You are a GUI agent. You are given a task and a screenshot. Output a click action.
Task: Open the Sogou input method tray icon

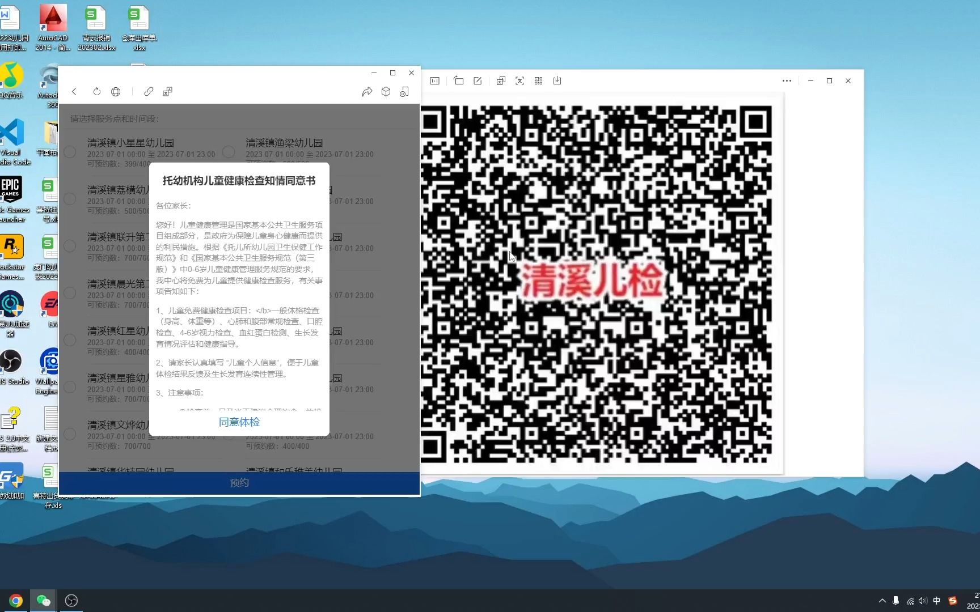point(953,601)
